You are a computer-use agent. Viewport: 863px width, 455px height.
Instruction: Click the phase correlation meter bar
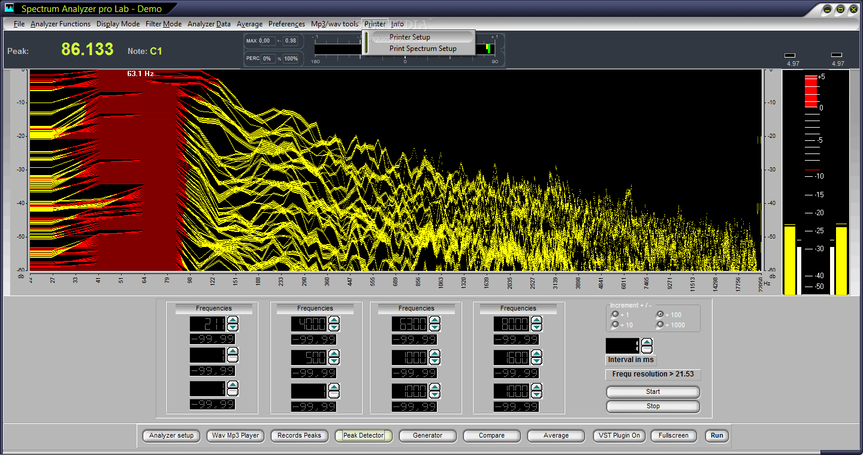pyautogui.click(x=405, y=49)
